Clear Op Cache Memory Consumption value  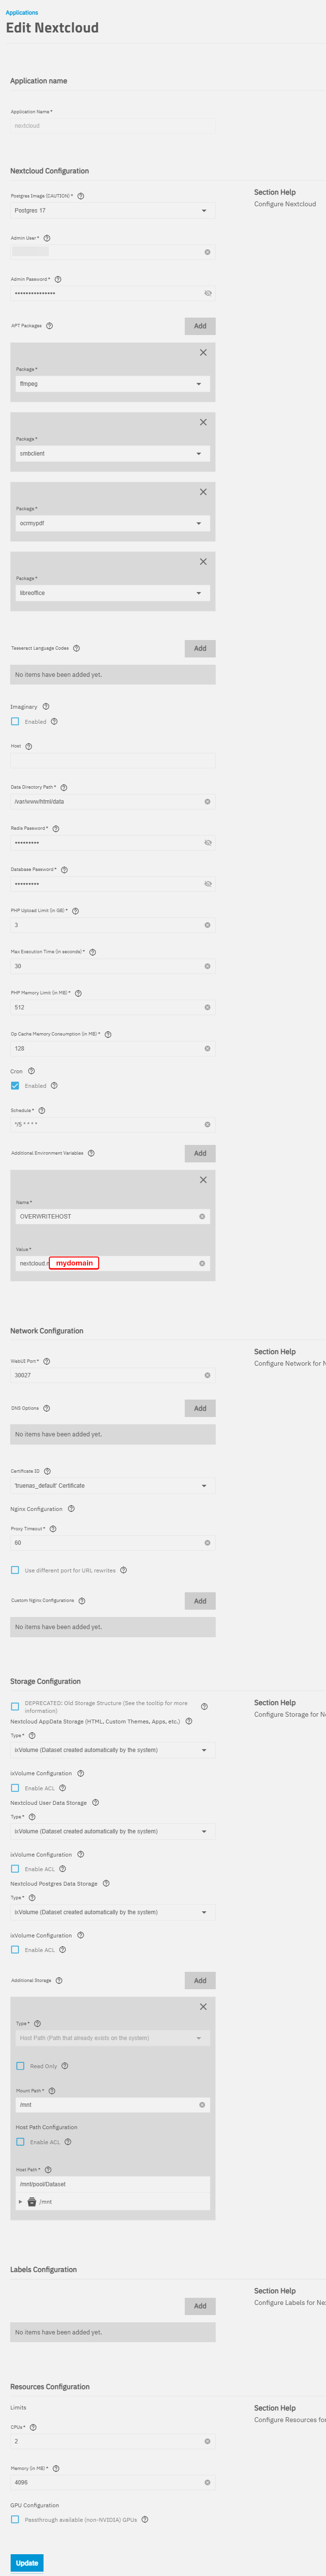(x=208, y=1048)
